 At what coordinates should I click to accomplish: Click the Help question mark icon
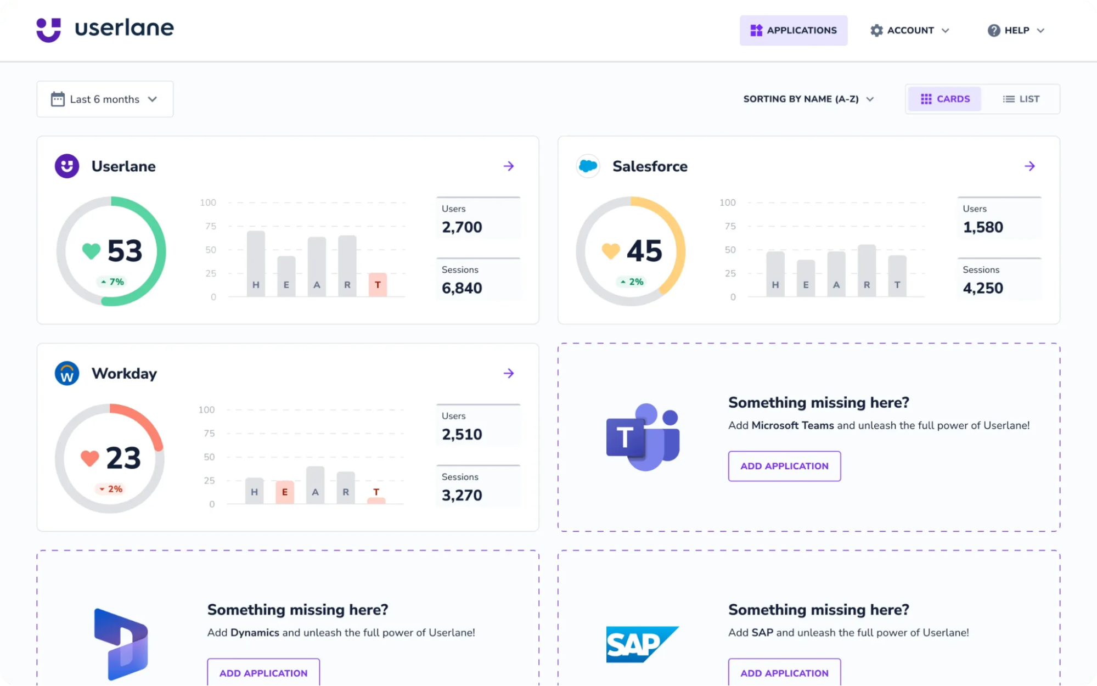click(x=994, y=30)
